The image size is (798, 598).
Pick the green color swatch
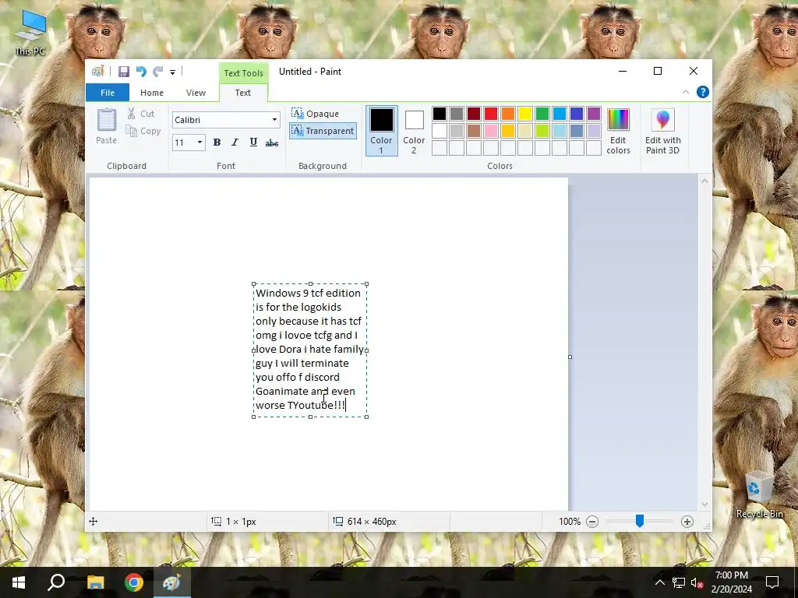click(542, 114)
